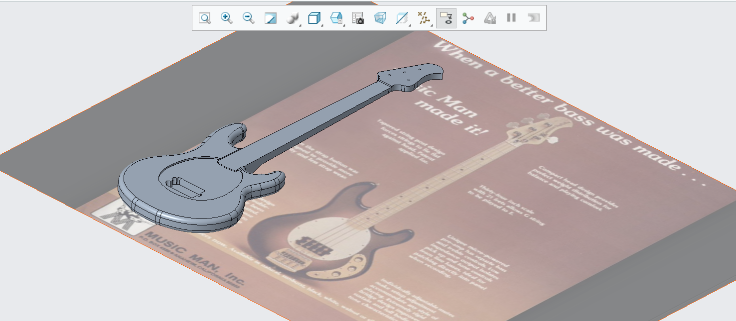This screenshot has width=736, height=321.
Task: Open the View Manager camera icon
Action: click(358, 18)
